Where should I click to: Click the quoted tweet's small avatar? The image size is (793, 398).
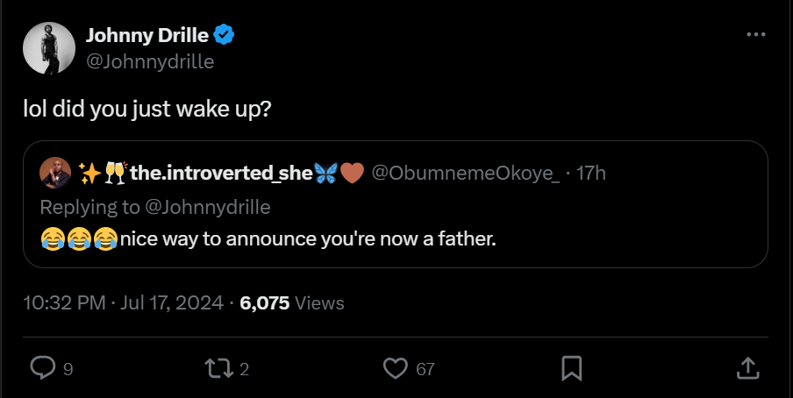click(55, 174)
